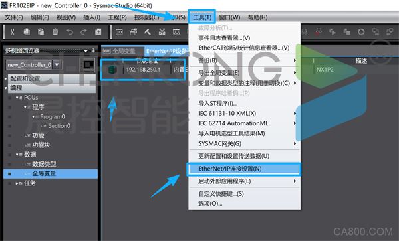Select the 192.168.250.1 node row
Image resolution: width=399 pixels, height=241 pixels.
[143, 69]
